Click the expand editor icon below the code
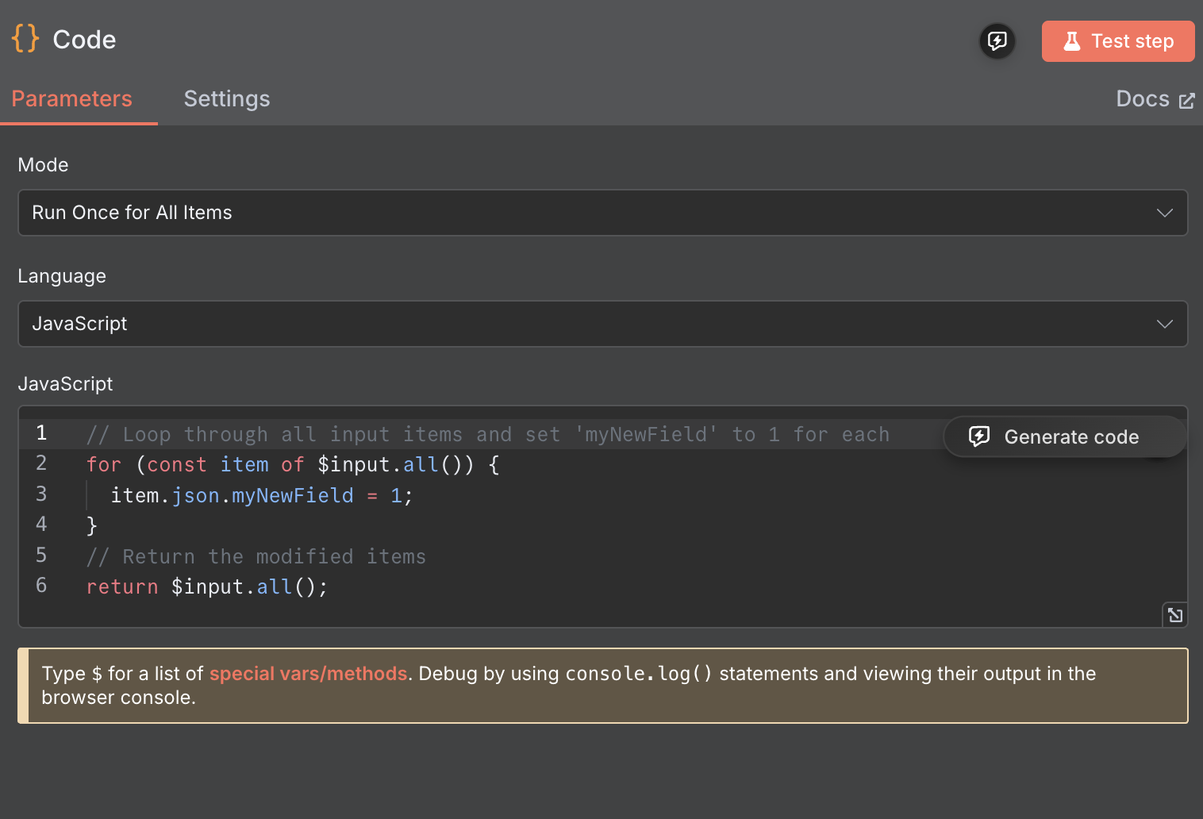 [1175, 614]
